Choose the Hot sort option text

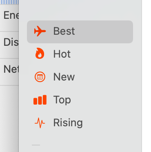pos(62,54)
